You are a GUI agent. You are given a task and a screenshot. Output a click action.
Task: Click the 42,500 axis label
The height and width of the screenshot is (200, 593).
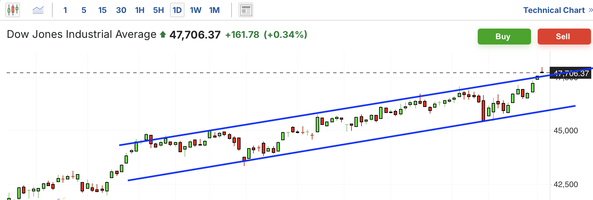[566, 184]
